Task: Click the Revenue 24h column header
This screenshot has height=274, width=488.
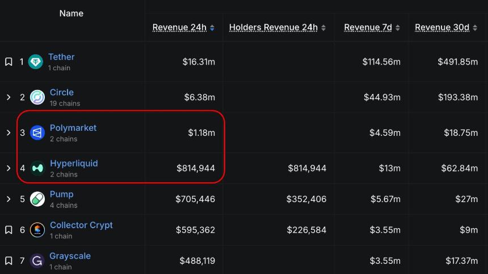Action: pos(179,28)
